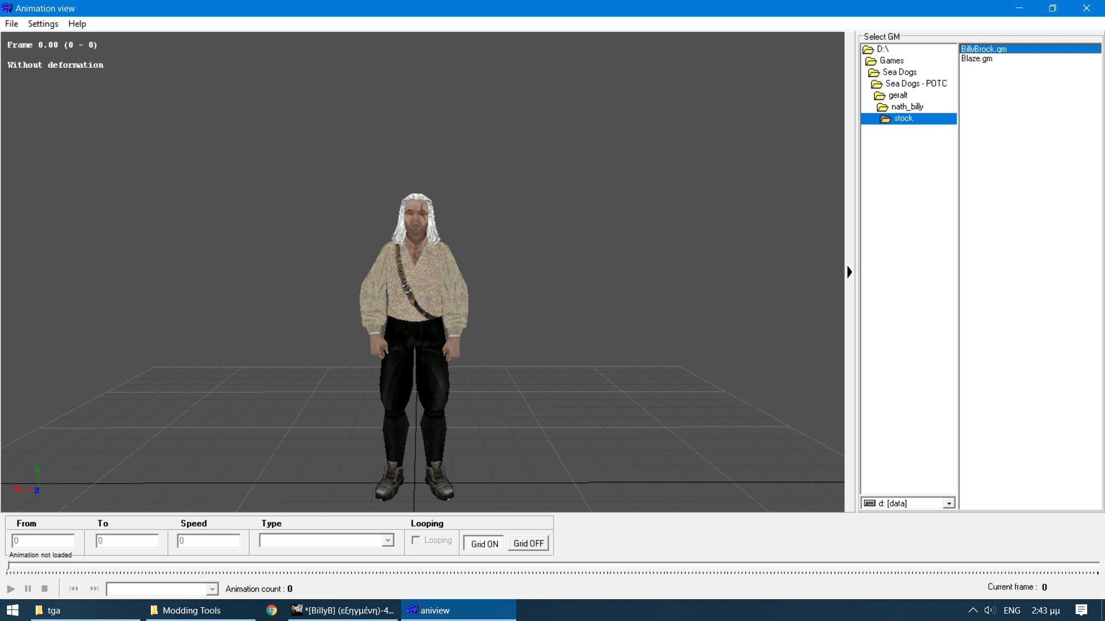The image size is (1105, 621).
Task: Open the Help menu
Action: [x=77, y=24]
